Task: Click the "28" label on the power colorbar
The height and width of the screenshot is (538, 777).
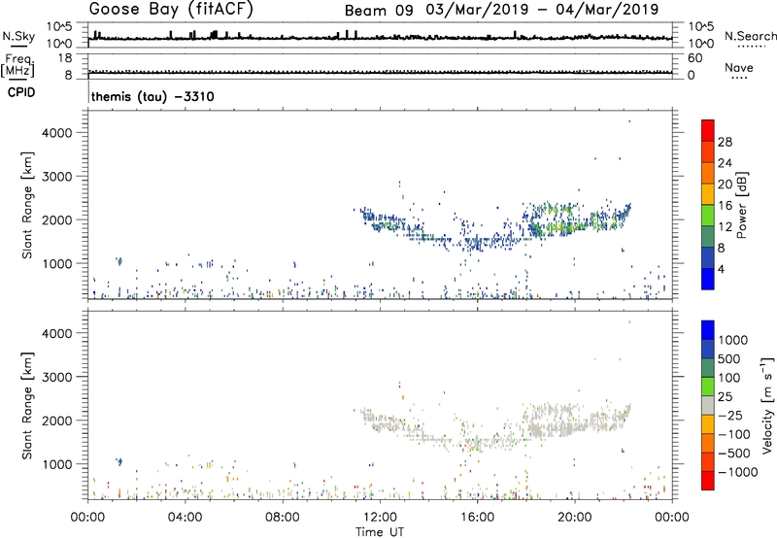Action: [x=725, y=142]
